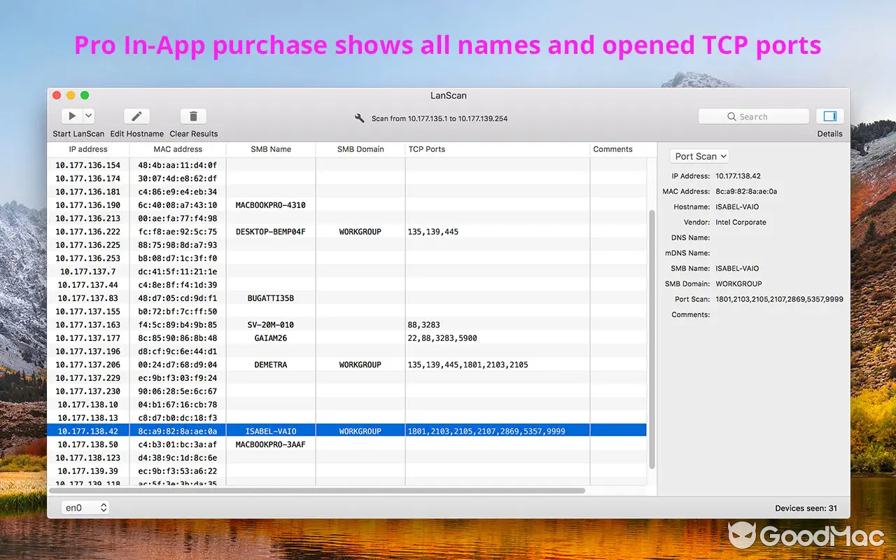Clear results using the trash icon
Screen dimensions: 896x560
point(193,115)
